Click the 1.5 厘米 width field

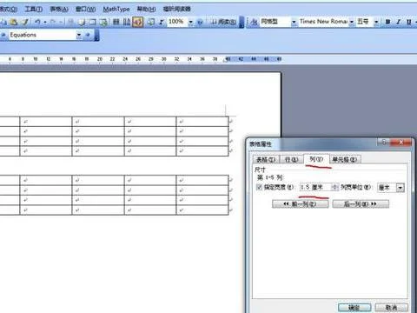315,187
